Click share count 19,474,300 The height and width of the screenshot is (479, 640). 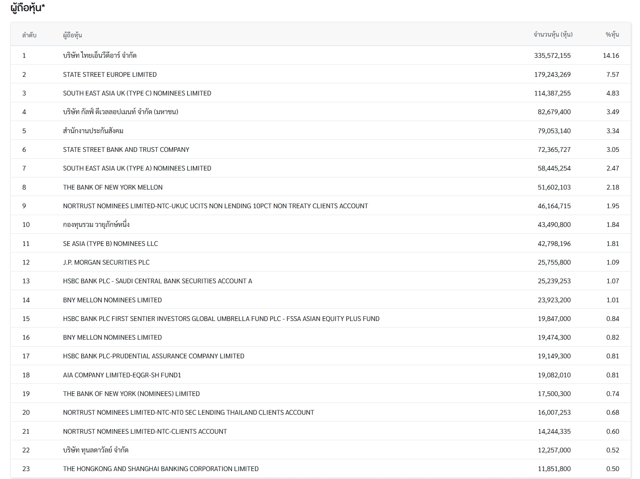click(554, 337)
